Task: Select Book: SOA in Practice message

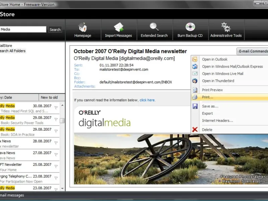Action: (29, 132)
